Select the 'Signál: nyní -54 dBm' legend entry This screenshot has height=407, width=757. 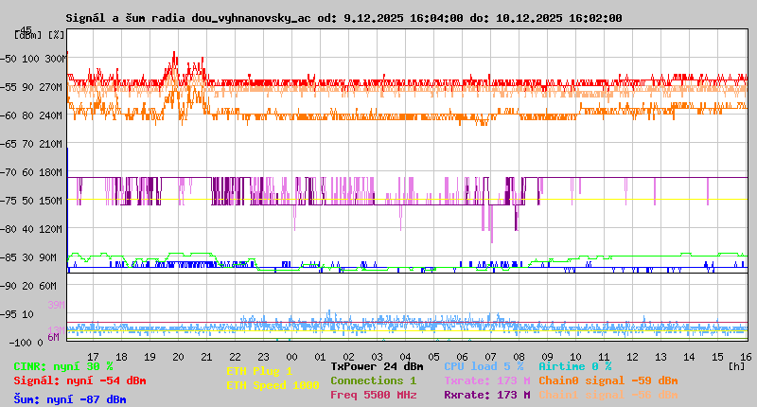[79, 380]
